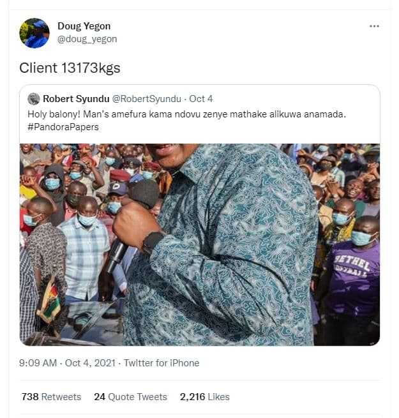Click the "9:09 AM" tweet time

(38, 363)
